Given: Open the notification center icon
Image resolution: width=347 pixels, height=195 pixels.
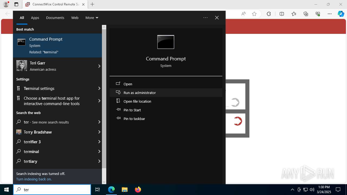Looking at the screenshot, I should click(x=338, y=190).
